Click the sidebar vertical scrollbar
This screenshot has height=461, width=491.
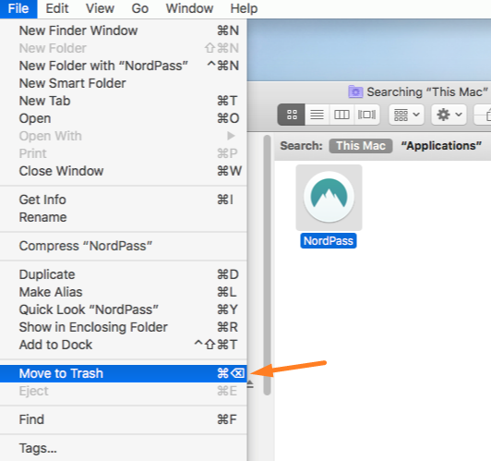pyautogui.click(x=267, y=265)
